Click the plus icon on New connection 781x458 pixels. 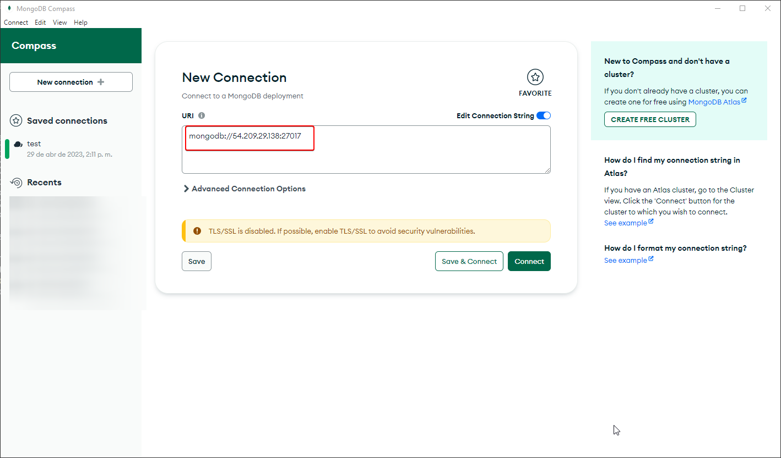pos(100,82)
